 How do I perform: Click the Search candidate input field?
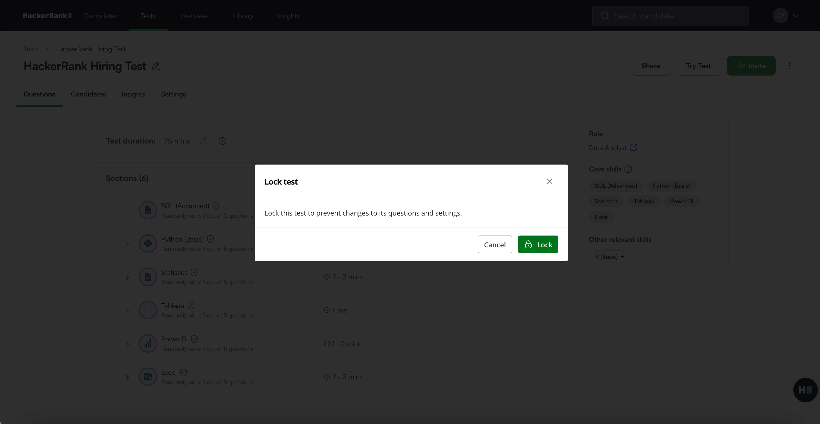670,15
